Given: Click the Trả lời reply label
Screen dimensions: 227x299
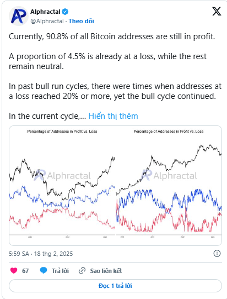Looking at the screenshot, I should point(60,271).
